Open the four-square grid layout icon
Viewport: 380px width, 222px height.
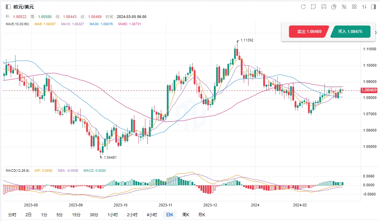coord(354,7)
